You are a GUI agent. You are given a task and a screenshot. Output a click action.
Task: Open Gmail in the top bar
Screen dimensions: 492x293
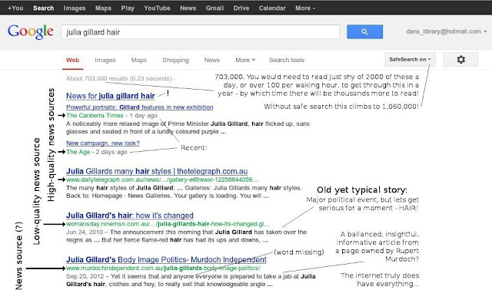tap(214, 8)
